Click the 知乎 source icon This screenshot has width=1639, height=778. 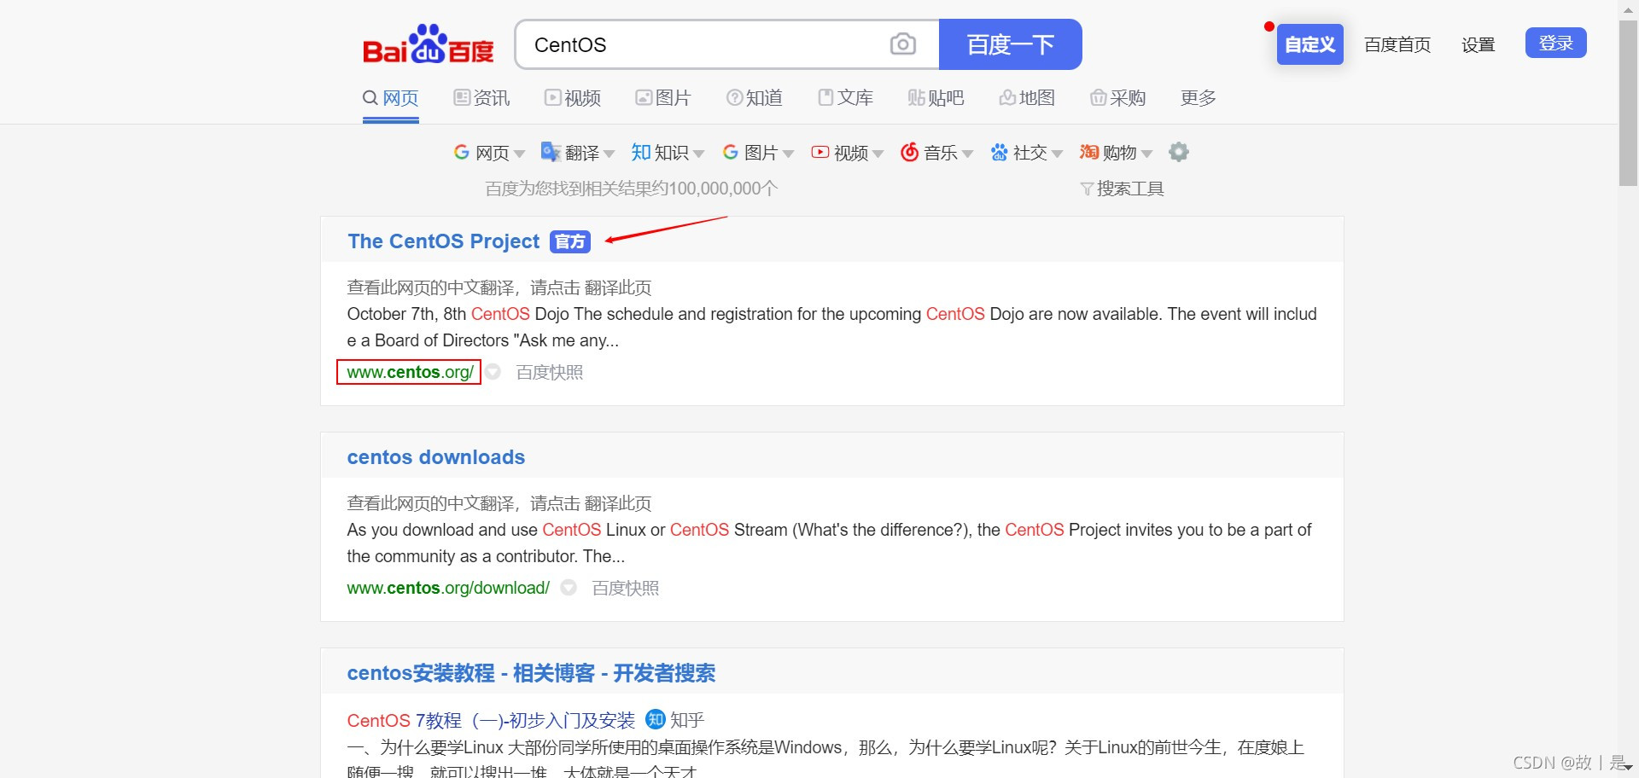(x=656, y=719)
